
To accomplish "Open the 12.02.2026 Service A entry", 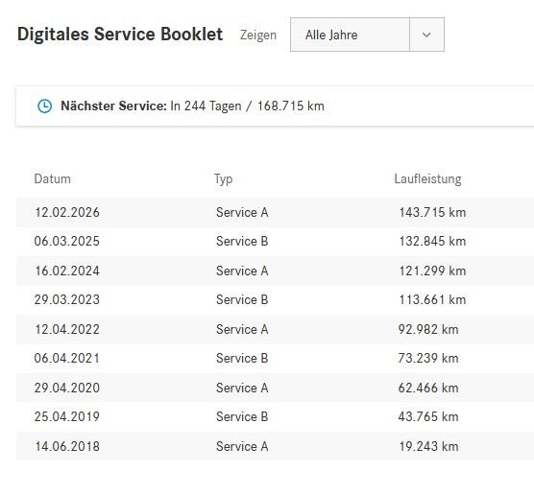I will (275, 212).
